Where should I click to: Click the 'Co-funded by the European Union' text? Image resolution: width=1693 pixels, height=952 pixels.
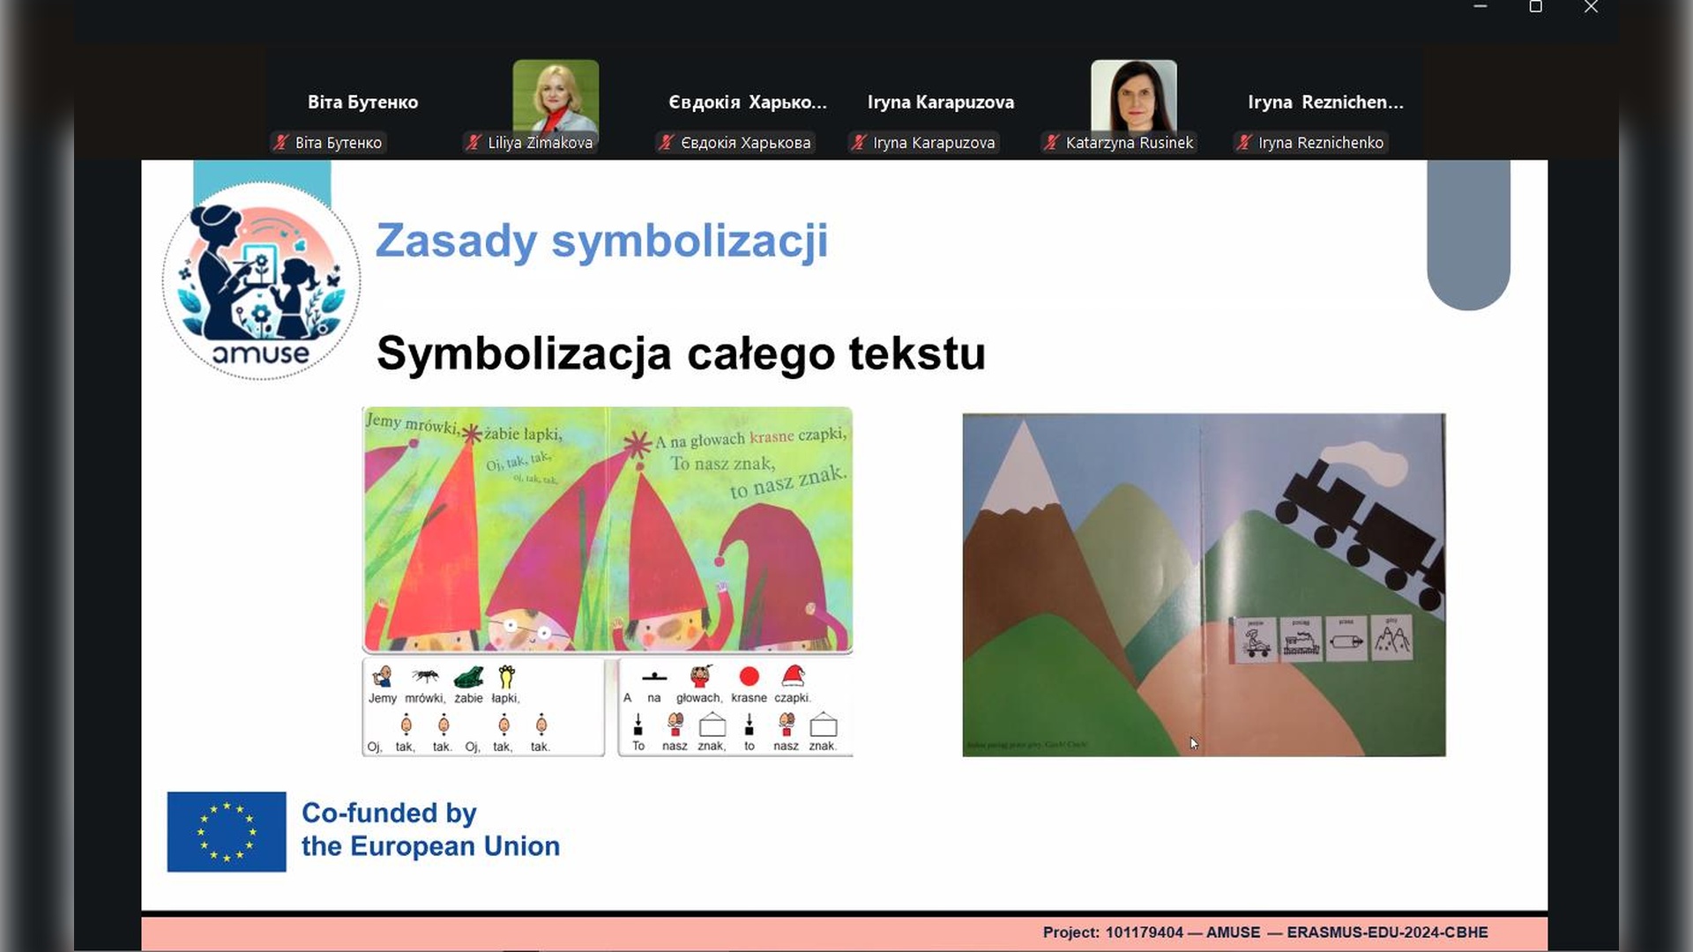[x=430, y=829]
